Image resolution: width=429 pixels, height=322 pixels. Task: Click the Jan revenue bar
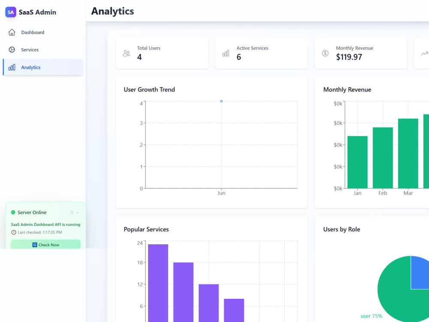pos(357,162)
